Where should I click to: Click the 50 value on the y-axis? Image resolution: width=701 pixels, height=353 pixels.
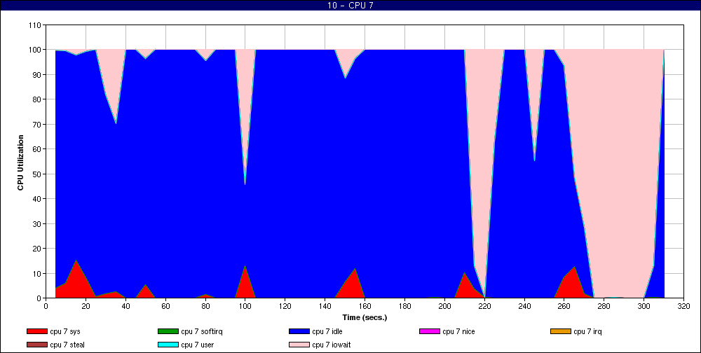tap(38, 174)
